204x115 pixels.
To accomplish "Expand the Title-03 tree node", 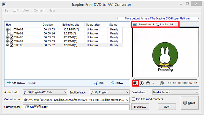I will point(8,37).
